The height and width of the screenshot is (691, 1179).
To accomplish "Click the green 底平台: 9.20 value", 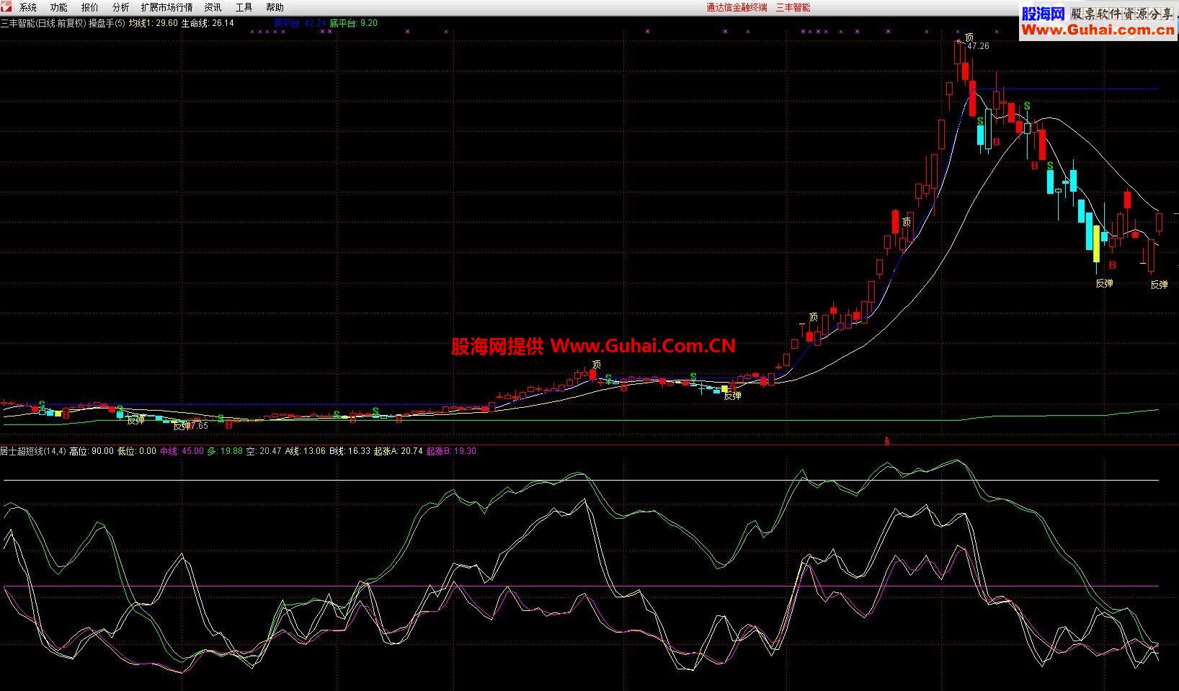I will [354, 23].
